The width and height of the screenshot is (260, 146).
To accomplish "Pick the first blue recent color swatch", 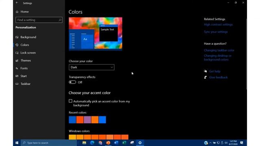I will tap(72, 120).
